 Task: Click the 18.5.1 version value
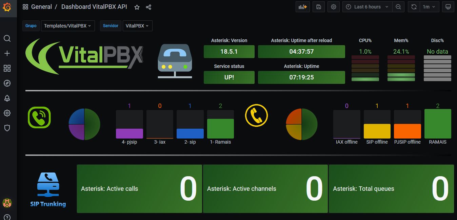[x=229, y=52]
